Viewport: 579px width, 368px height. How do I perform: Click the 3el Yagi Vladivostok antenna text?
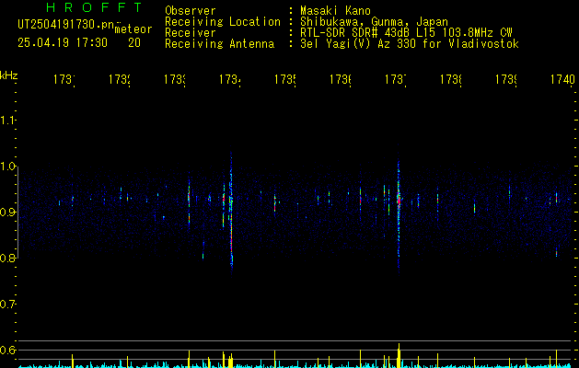point(410,44)
